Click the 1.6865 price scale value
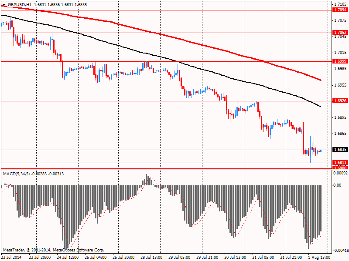349x261 pixels. (341, 134)
